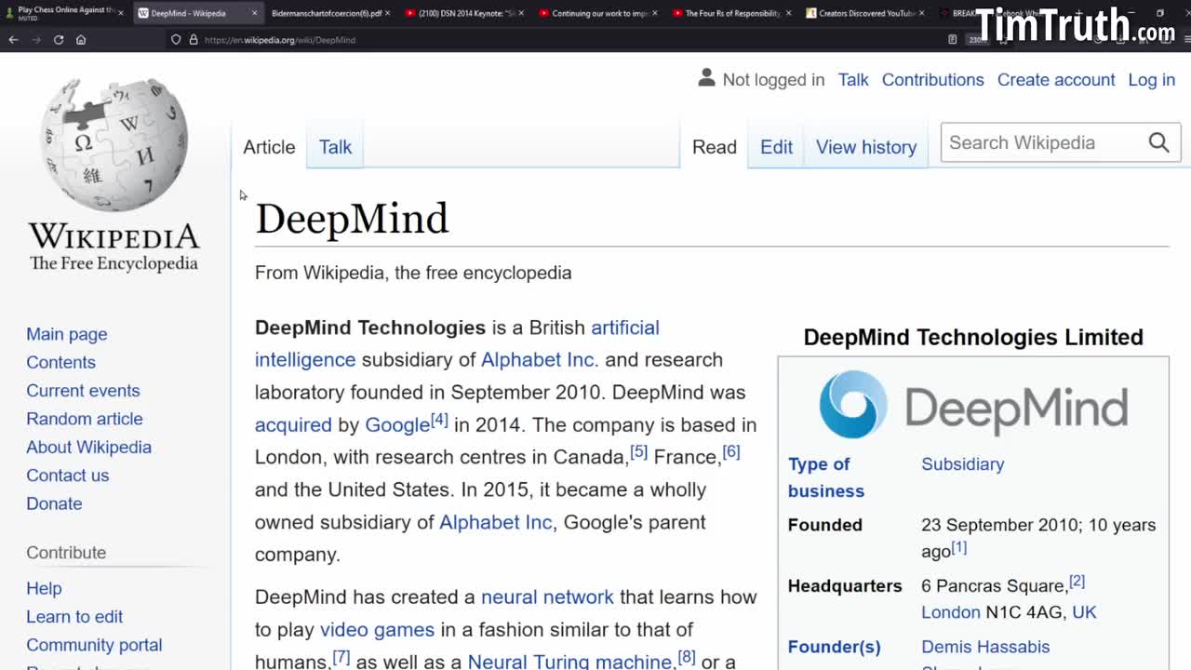Viewport: 1191px width, 670px height.
Task: Follow the video games link
Action: 377,629
